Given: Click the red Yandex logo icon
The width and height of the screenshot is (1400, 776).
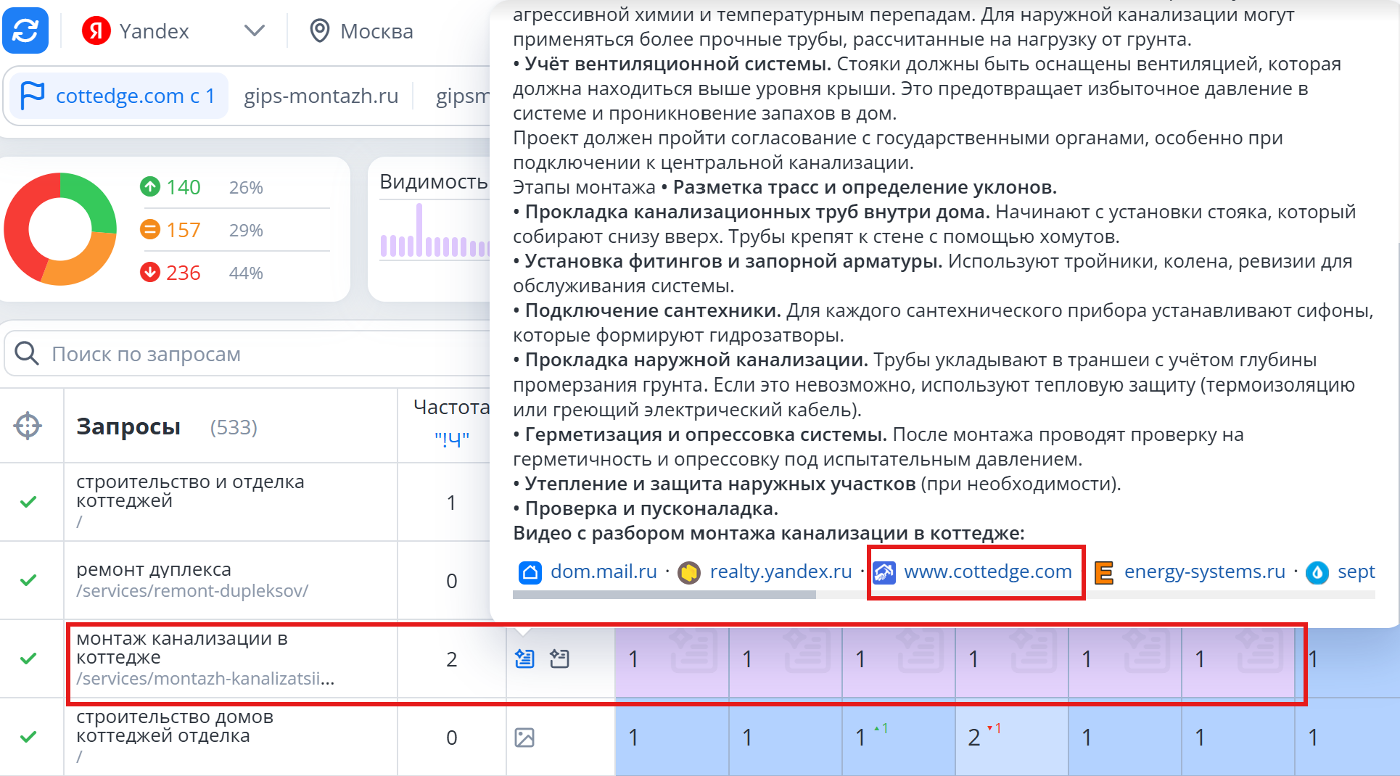Looking at the screenshot, I should (x=96, y=30).
